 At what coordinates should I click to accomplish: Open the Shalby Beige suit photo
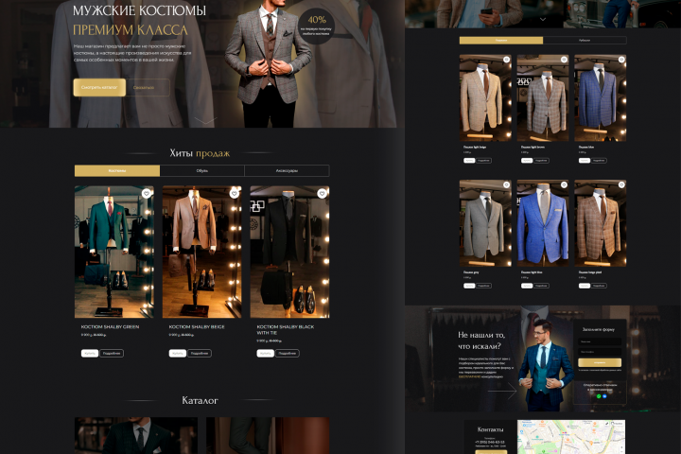click(x=202, y=252)
